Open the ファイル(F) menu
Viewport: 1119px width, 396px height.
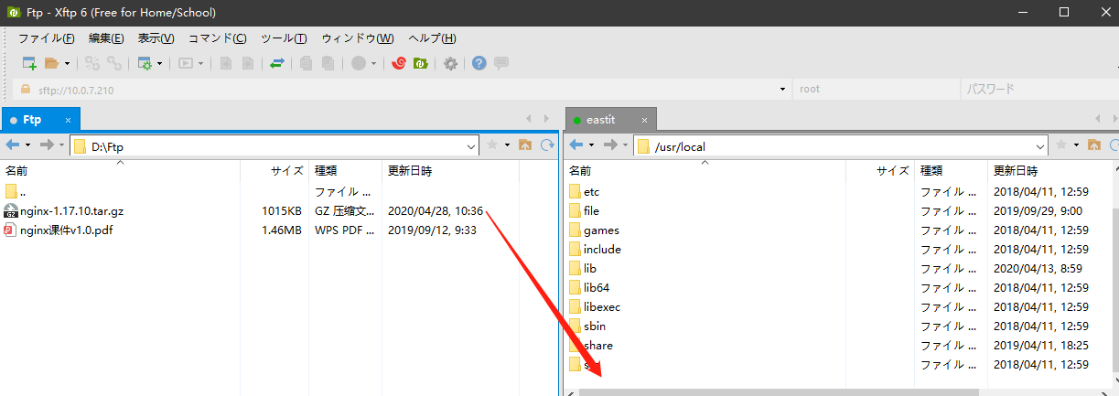47,38
